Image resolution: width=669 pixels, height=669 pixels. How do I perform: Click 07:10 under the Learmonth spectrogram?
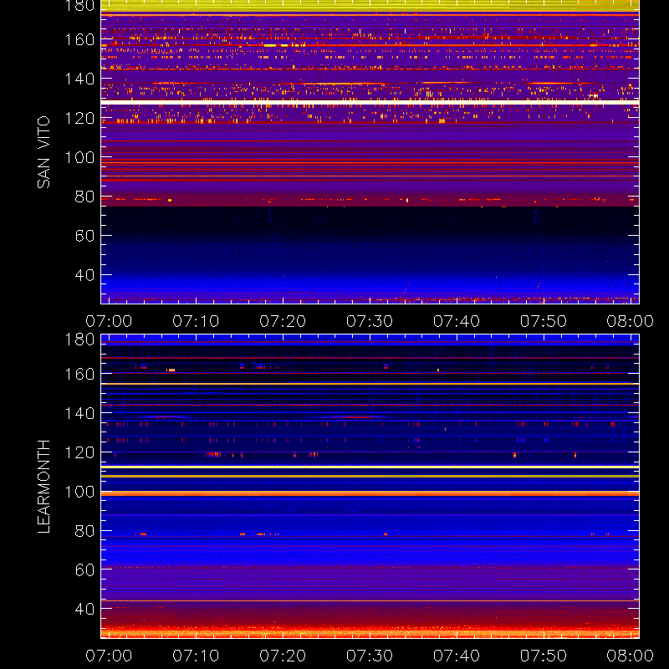(x=196, y=656)
